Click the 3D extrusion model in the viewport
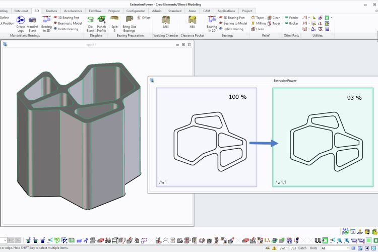The image size is (378, 252). pyautogui.click(x=80, y=135)
